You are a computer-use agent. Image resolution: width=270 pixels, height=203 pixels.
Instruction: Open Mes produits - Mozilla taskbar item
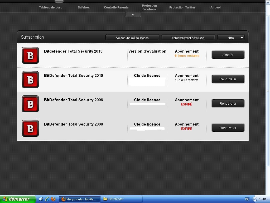79,199
